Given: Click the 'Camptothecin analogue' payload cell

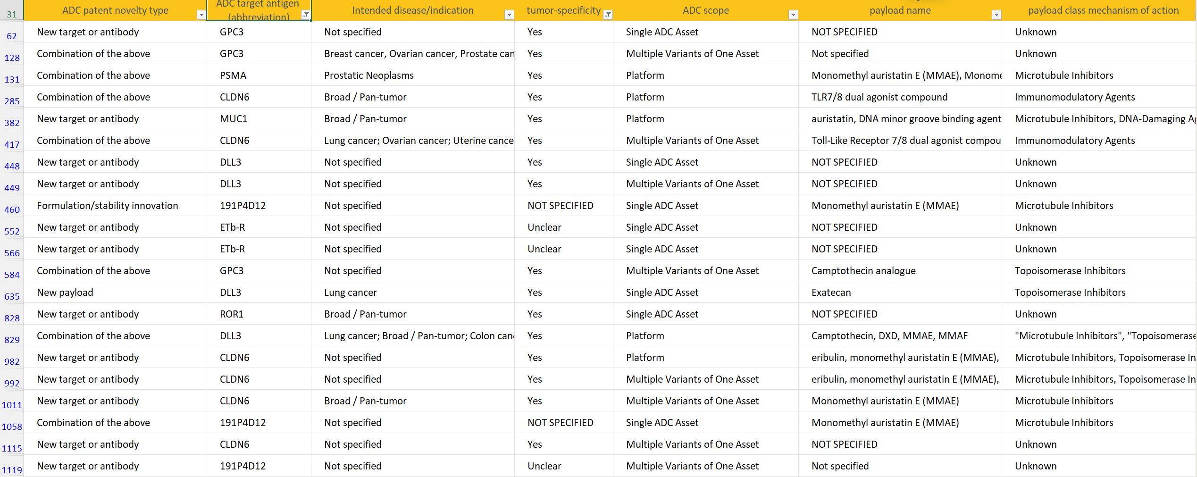Looking at the screenshot, I should pos(900,270).
